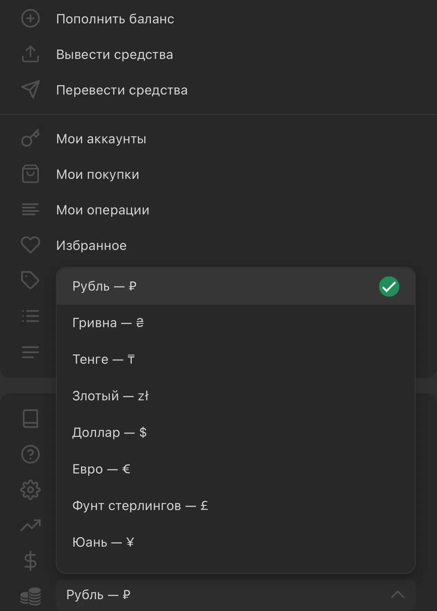Select Гривна — ₴ currency option
437x611 pixels.
[236, 323]
